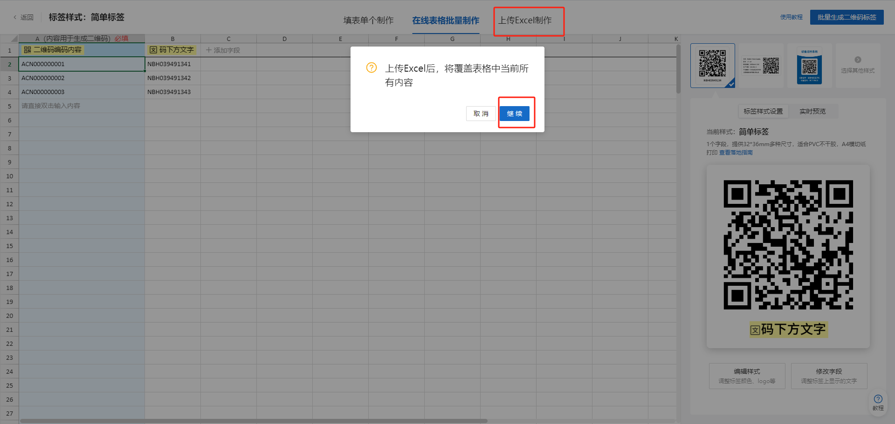895x424 pixels.
Task: Open the 教程 help icon
Action: coord(878,402)
